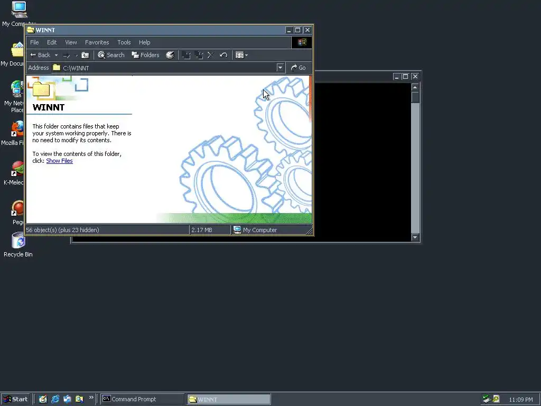Open the File menu

click(34, 42)
